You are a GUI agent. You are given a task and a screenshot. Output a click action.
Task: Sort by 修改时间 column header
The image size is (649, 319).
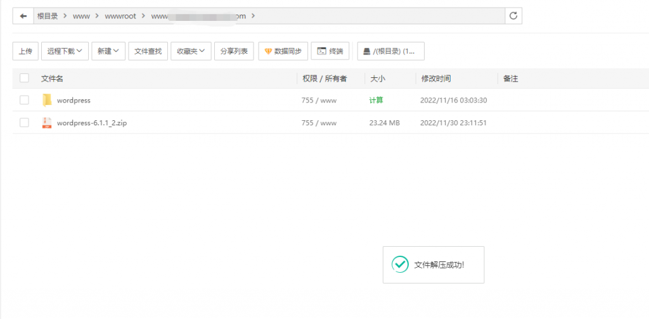coord(436,78)
